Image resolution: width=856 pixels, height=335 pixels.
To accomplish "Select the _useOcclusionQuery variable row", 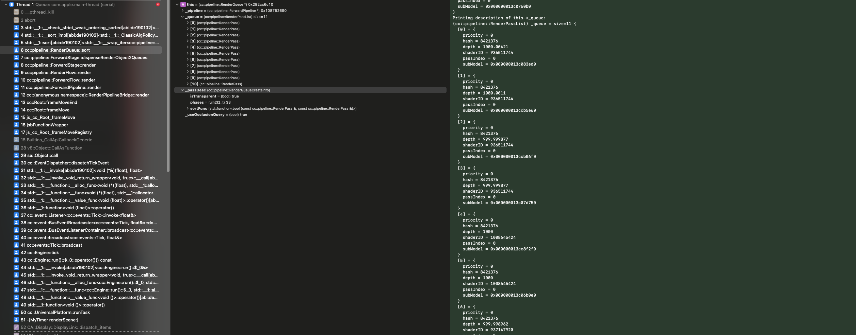I will pos(216,114).
